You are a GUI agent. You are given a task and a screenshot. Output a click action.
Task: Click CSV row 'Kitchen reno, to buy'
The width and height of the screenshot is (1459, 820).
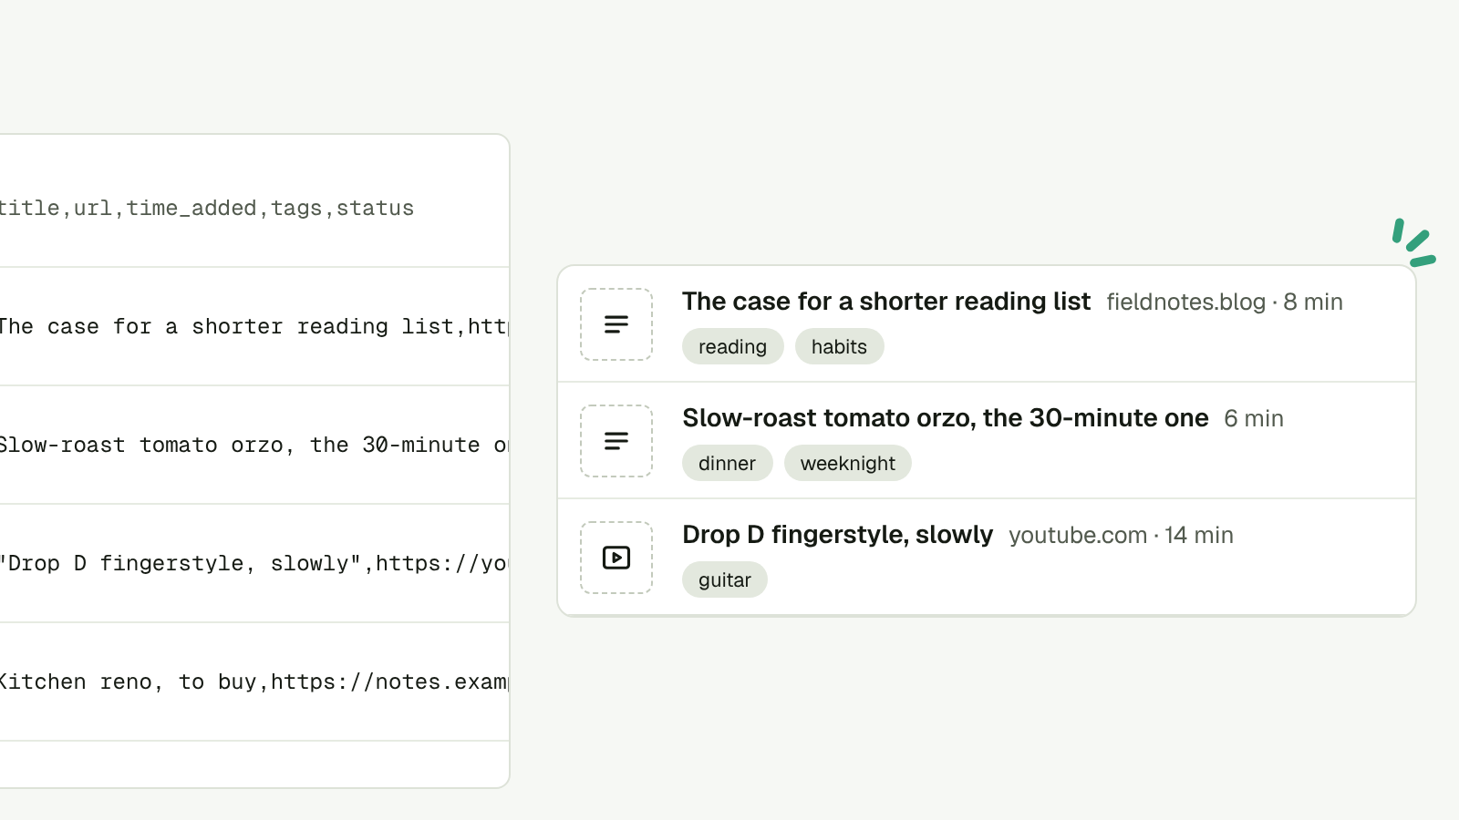[x=254, y=682]
